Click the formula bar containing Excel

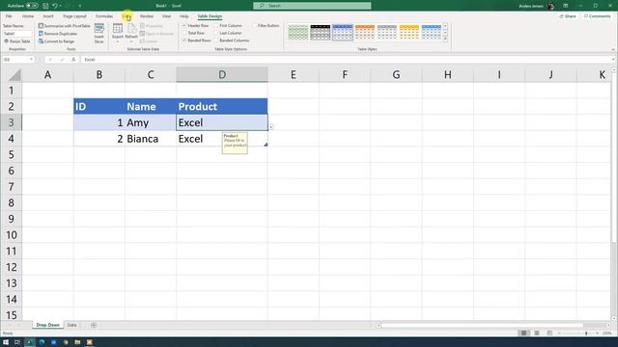pos(347,60)
